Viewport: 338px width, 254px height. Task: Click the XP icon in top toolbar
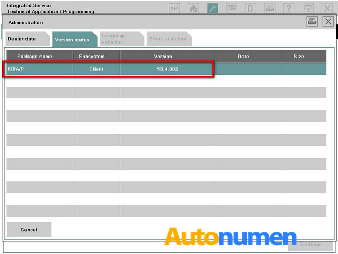click(174, 9)
